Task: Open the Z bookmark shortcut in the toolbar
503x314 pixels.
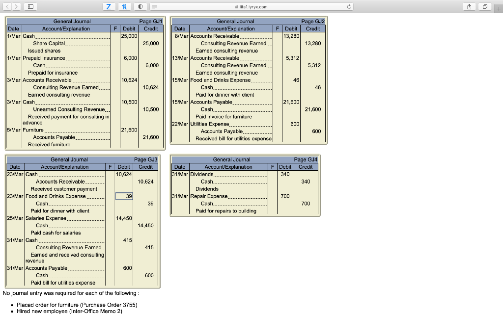Action: click(109, 7)
